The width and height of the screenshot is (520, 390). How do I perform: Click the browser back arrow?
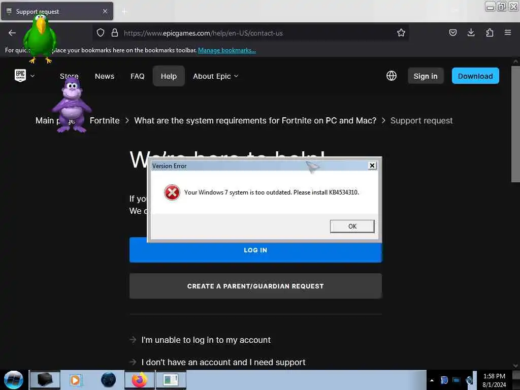(12, 33)
